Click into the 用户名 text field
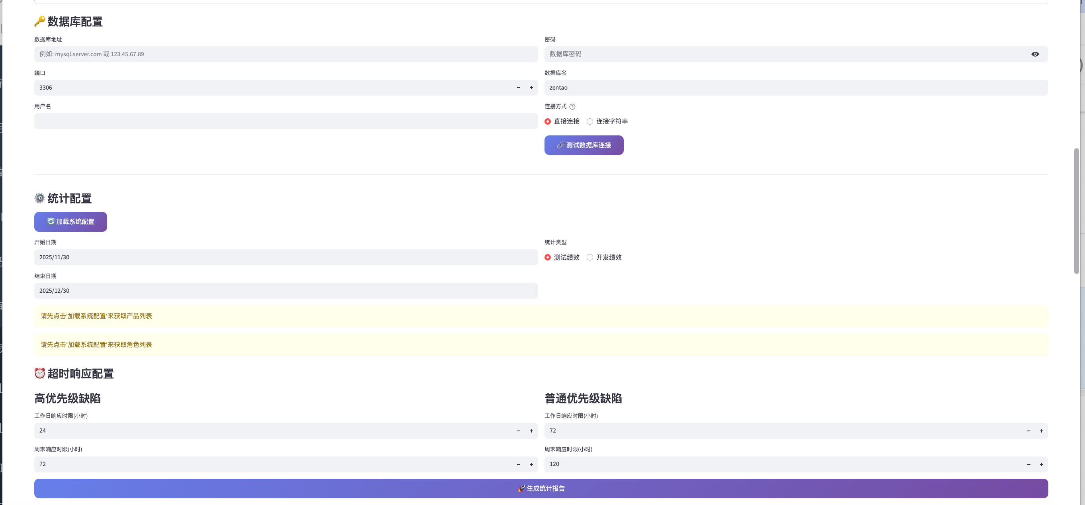The width and height of the screenshot is (1085, 505). click(286, 121)
